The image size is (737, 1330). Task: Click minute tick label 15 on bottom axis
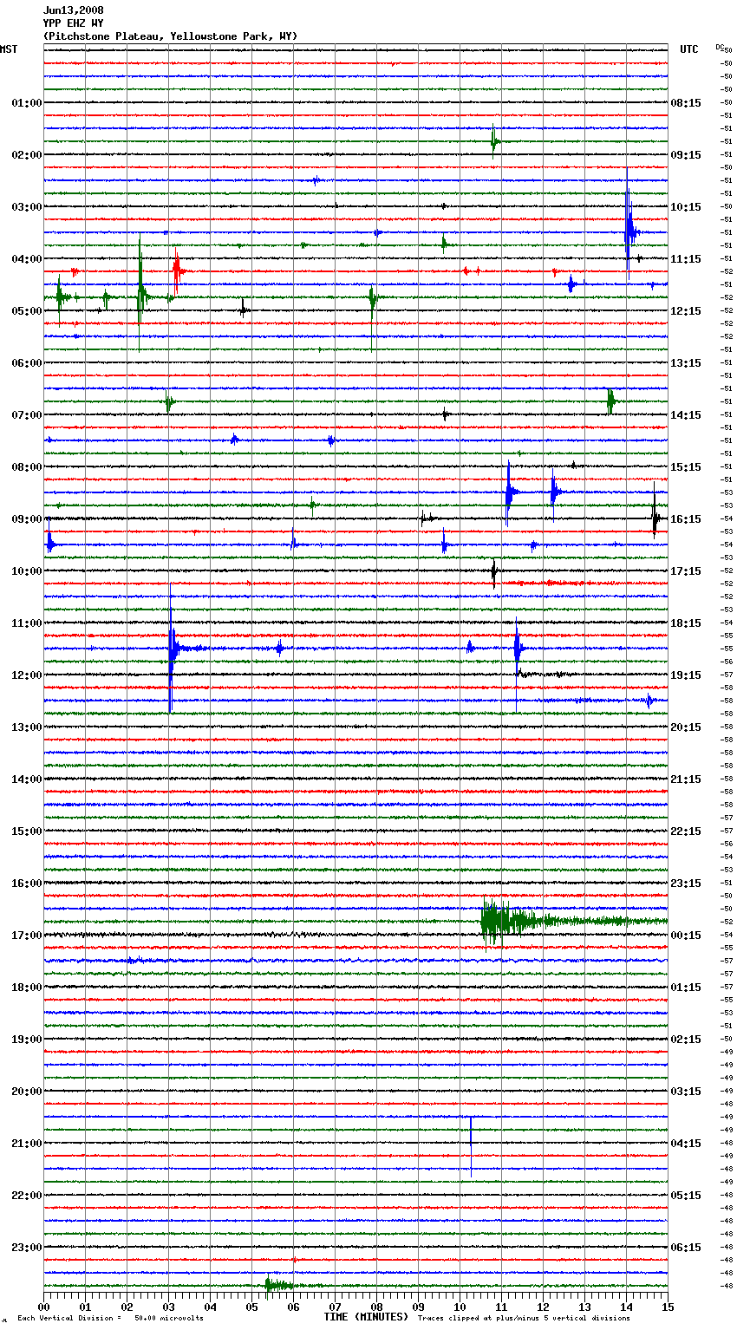point(668,1307)
